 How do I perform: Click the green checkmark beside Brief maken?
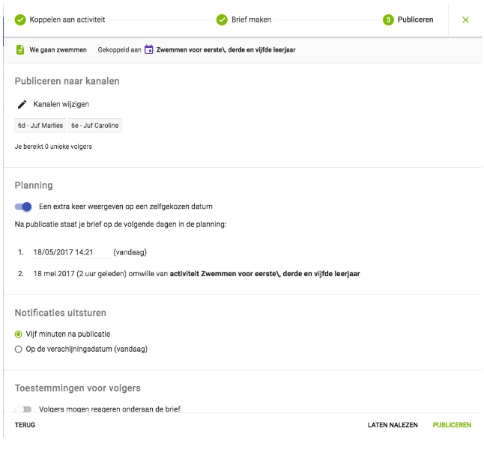(x=222, y=19)
